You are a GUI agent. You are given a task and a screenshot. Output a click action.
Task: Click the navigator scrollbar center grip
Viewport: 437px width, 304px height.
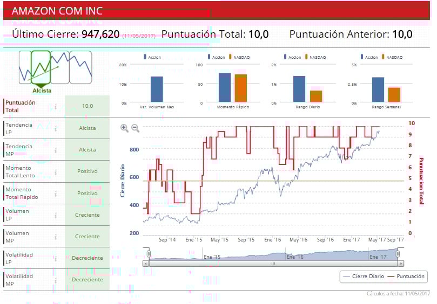click(273, 264)
